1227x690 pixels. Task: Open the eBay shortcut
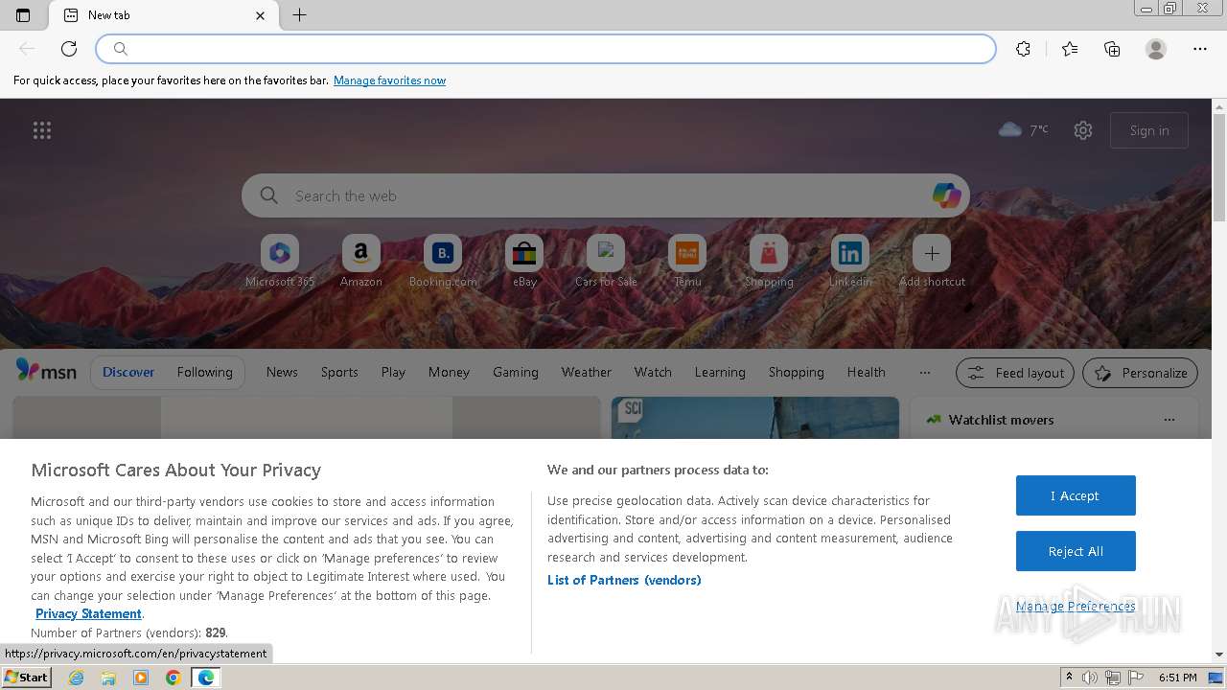point(524,261)
